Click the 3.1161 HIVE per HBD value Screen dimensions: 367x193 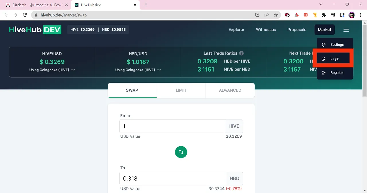206,69
